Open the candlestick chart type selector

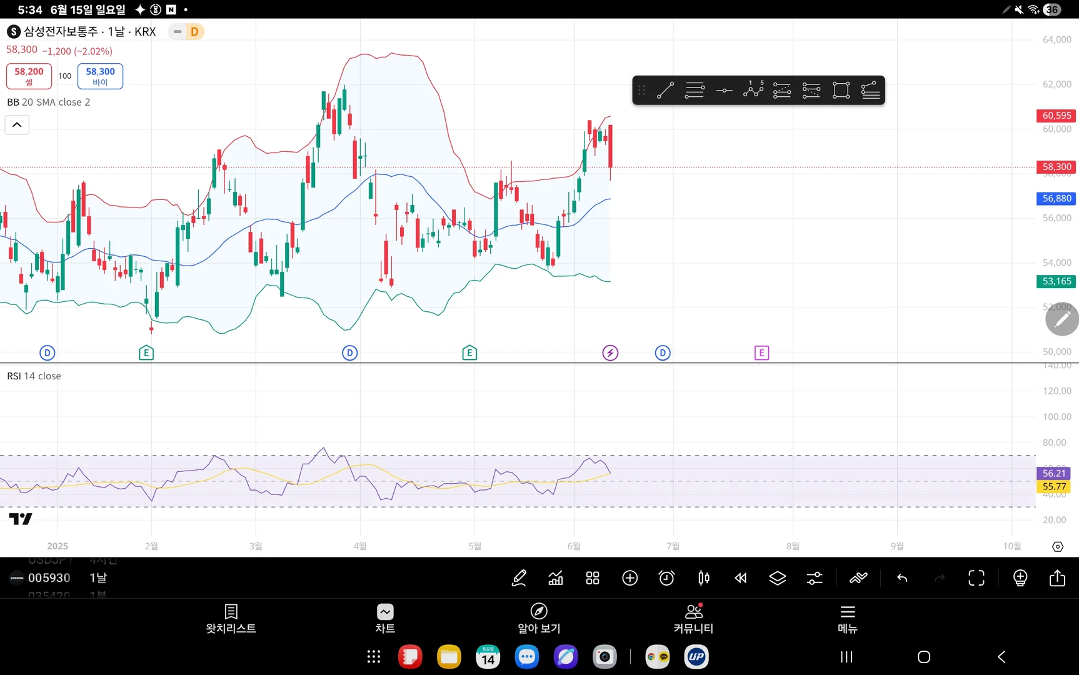tap(703, 578)
